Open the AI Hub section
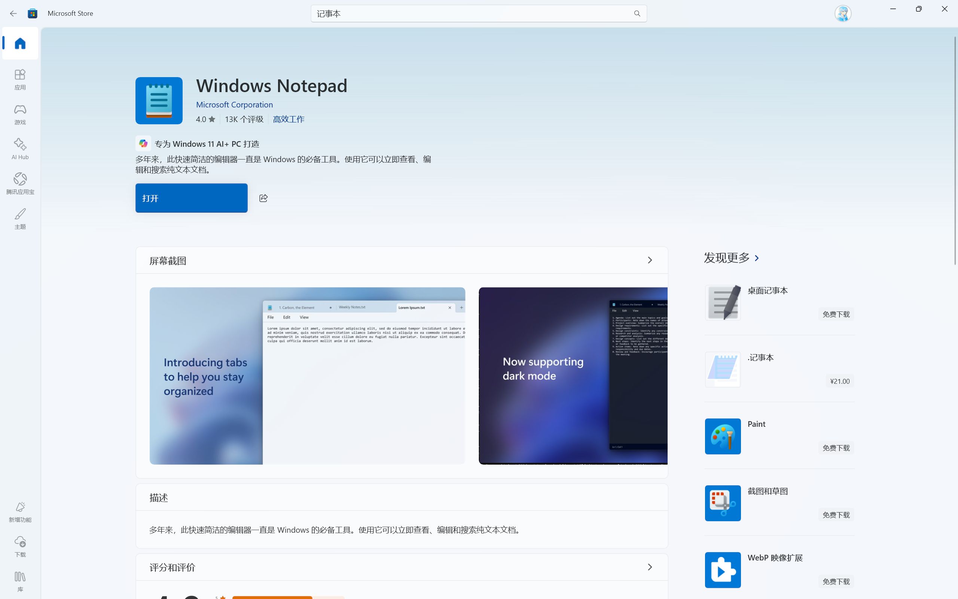Image resolution: width=958 pixels, height=599 pixels. tap(20, 149)
